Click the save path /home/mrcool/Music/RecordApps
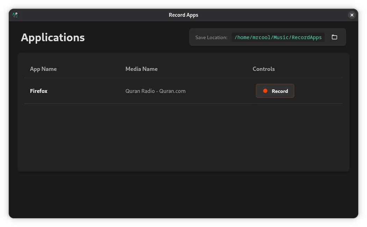Image resolution: width=367 pixels, height=227 pixels. click(278, 37)
